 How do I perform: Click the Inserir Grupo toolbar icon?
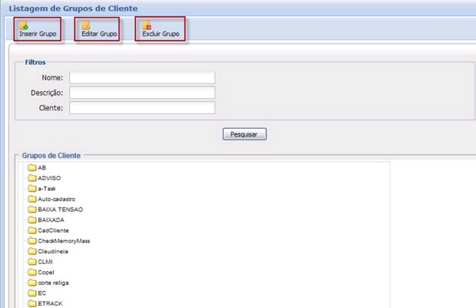tap(23, 25)
